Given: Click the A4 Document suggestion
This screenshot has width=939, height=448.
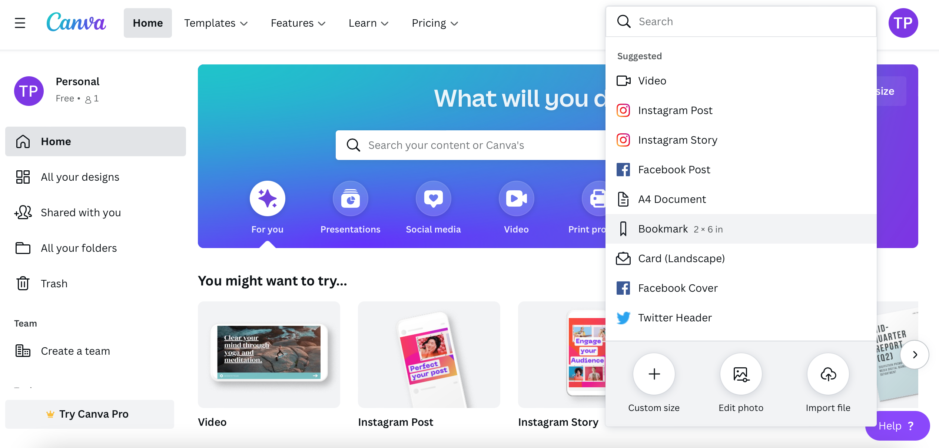Looking at the screenshot, I should click(671, 198).
